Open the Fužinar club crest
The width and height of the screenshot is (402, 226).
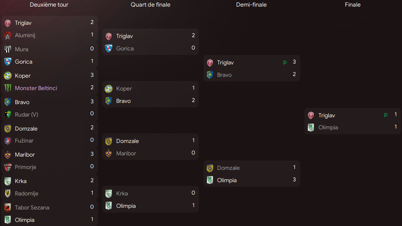(7, 141)
